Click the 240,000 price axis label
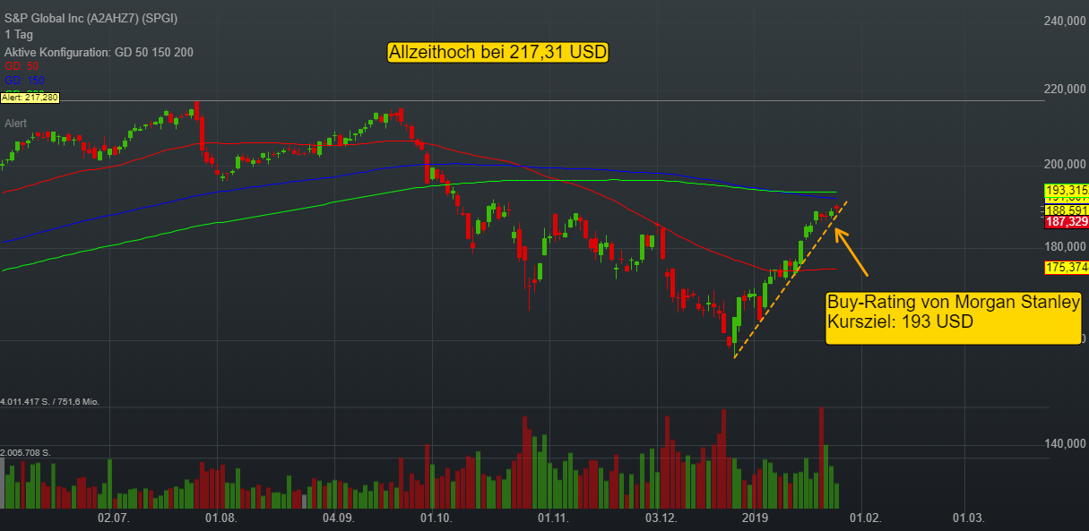The image size is (1089, 531). click(1067, 21)
